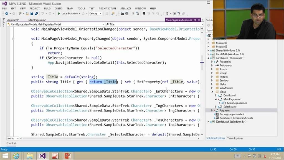Viewport: 284px width, 160px height.
Task: Open the DEBUG menu
Action: [x=59, y=8]
